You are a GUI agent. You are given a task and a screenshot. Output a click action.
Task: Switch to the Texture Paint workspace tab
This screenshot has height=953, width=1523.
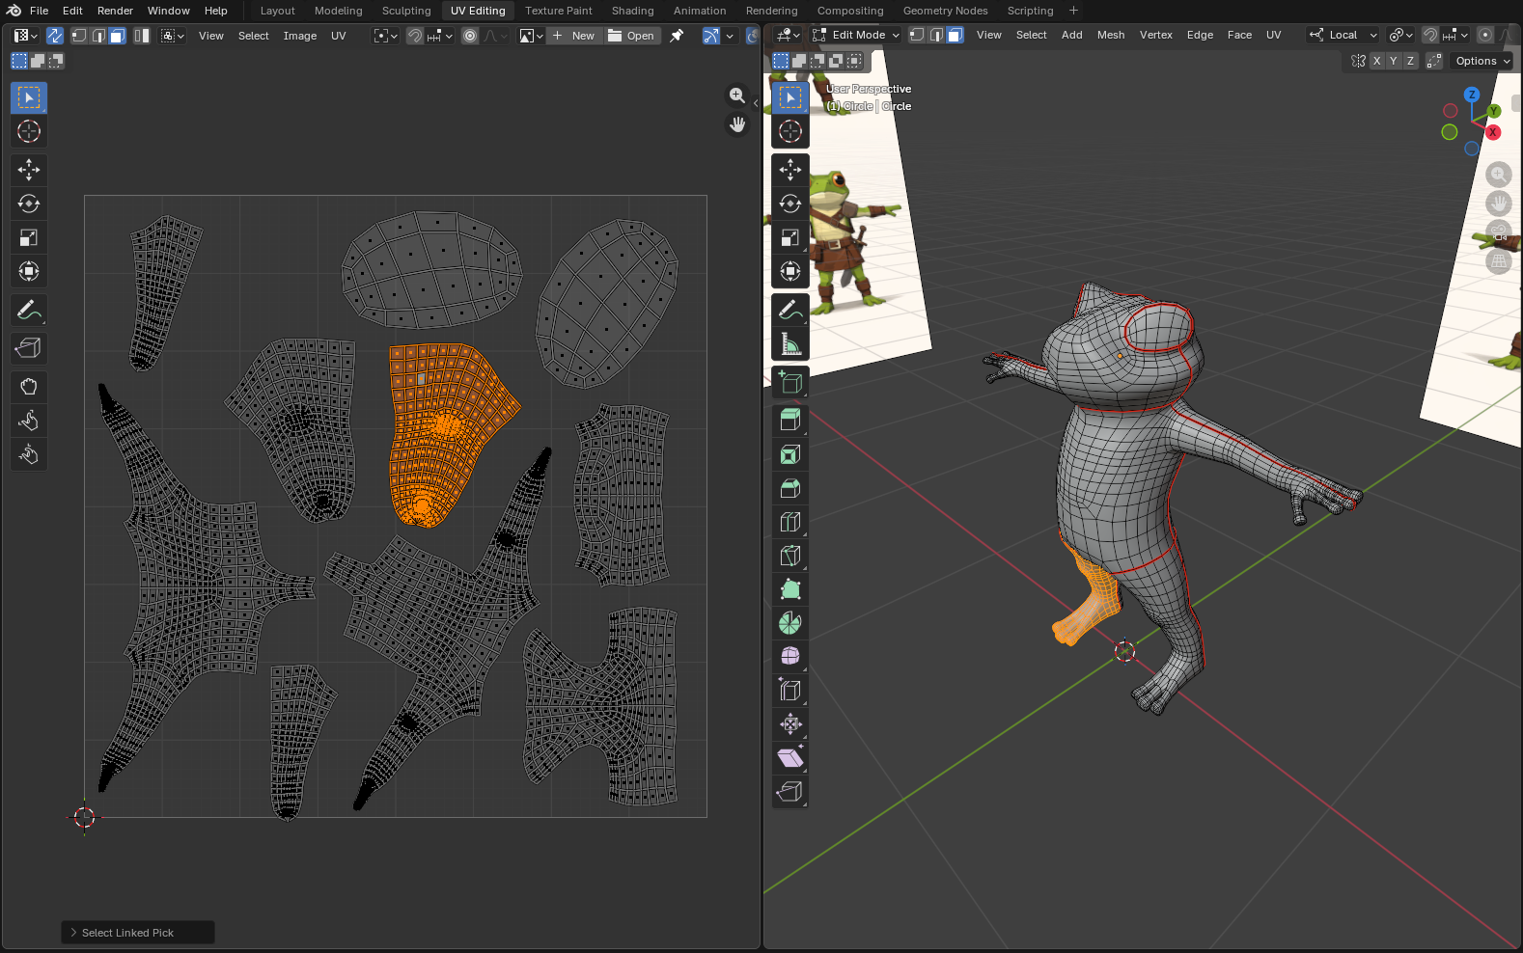click(x=558, y=11)
